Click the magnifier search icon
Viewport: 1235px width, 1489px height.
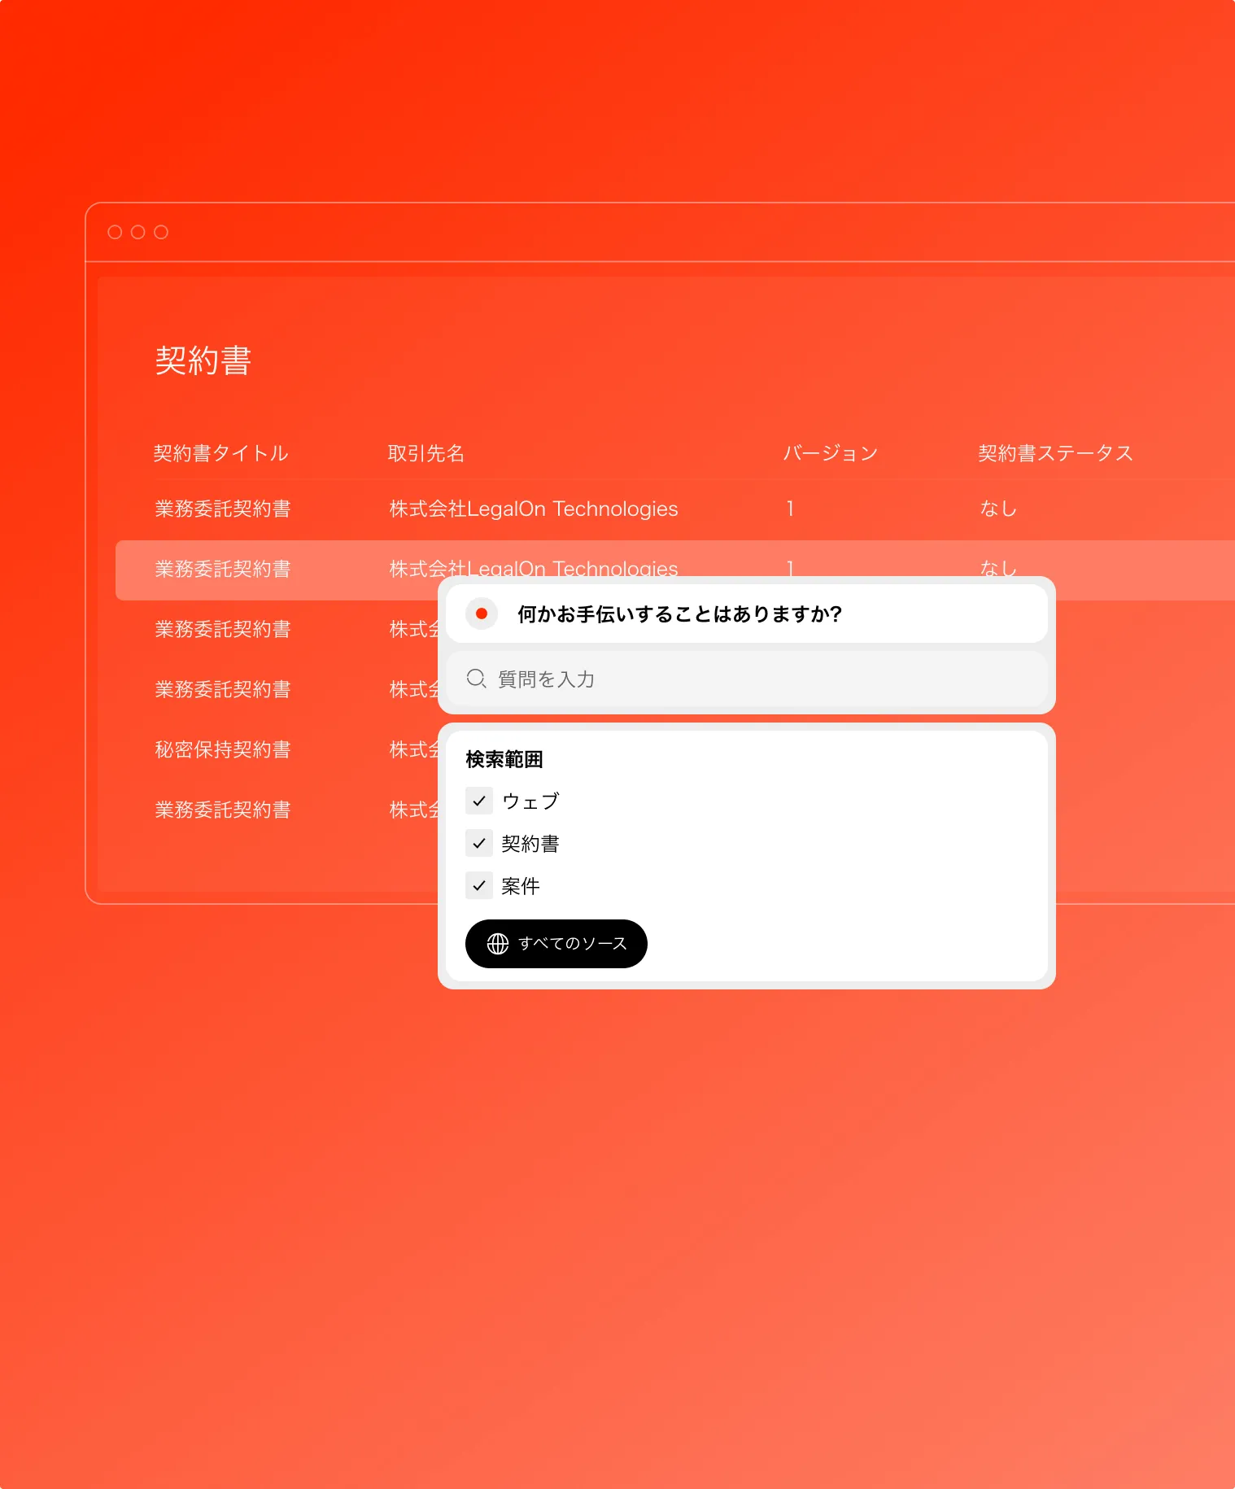476,679
